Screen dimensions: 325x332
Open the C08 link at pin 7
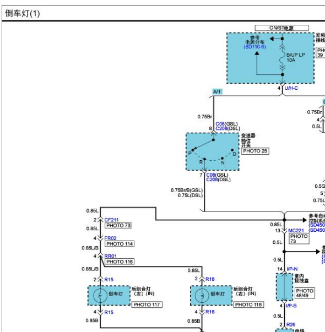210,175
